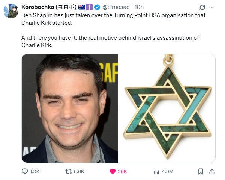
Task: Click the 4.9M views count
Action: (x=168, y=171)
